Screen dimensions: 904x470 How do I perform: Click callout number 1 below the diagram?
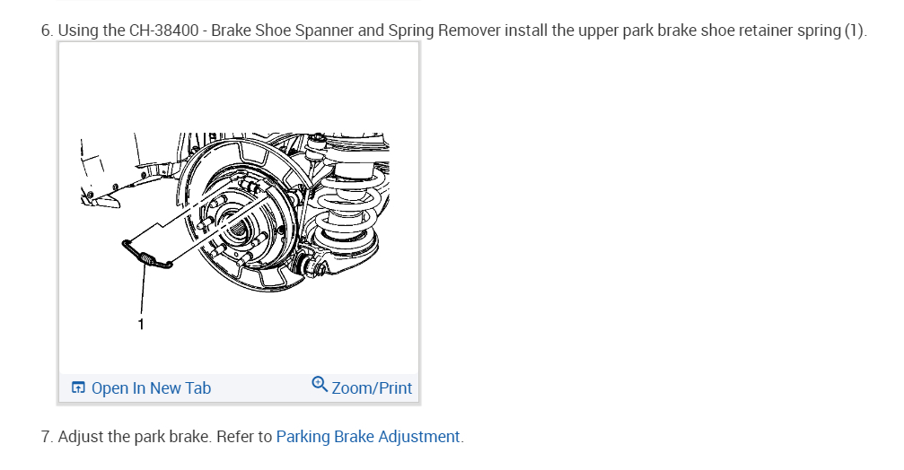pyautogui.click(x=140, y=324)
